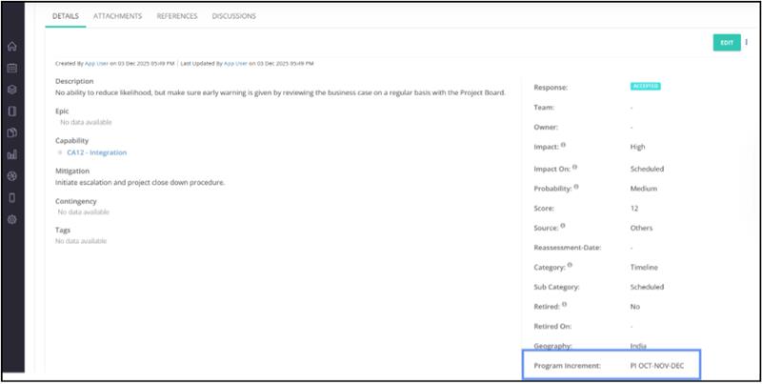Click the Reassessment-Date label
Viewport: 762px width, 384px height.
point(568,248)
